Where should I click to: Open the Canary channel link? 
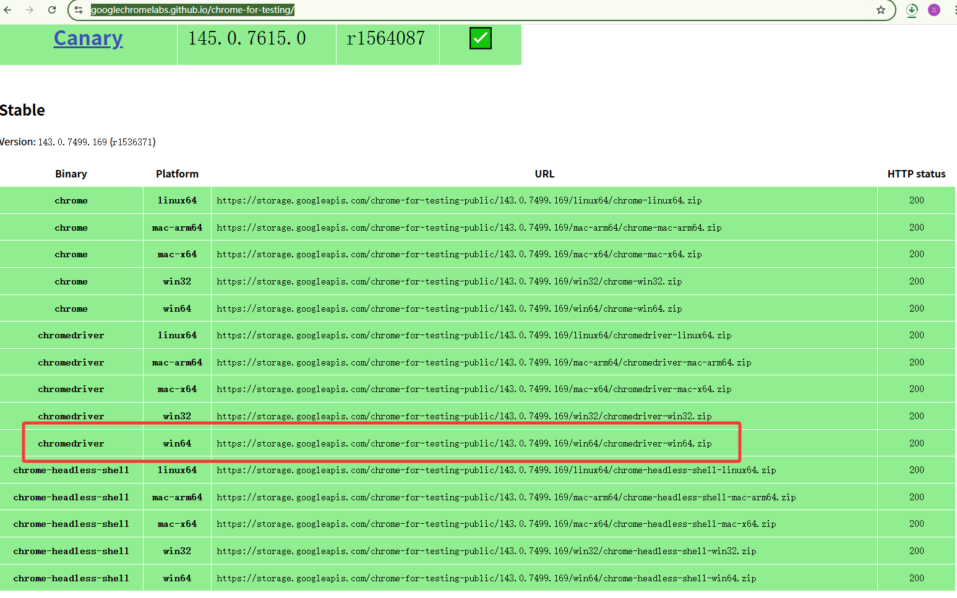88,38
